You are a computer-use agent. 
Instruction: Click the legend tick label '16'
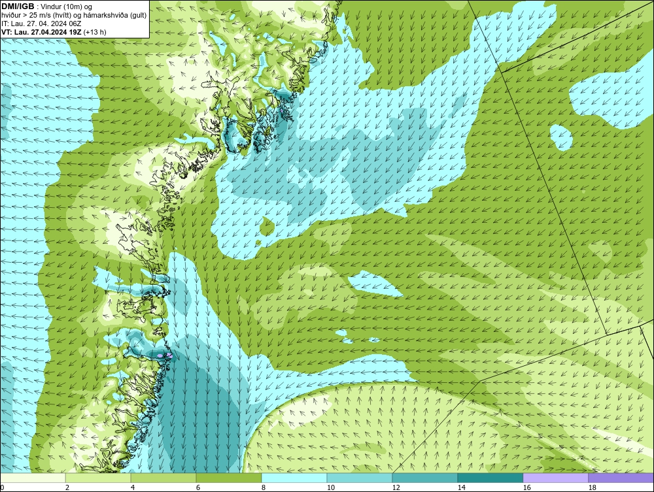tap(526, 488)
